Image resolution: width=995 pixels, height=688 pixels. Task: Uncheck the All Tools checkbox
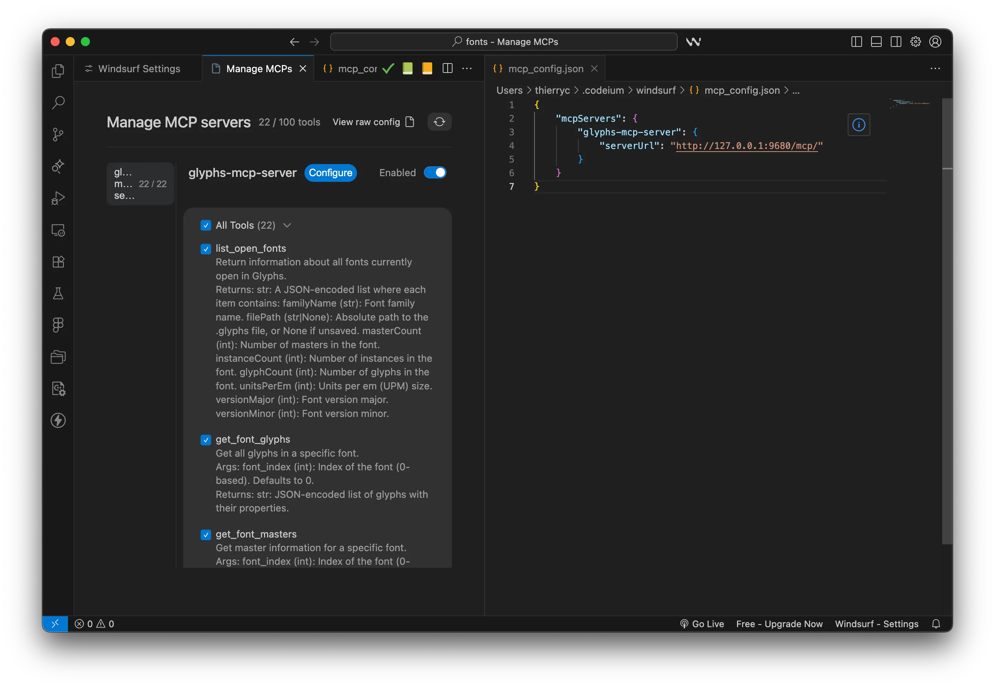click(206, 225)
